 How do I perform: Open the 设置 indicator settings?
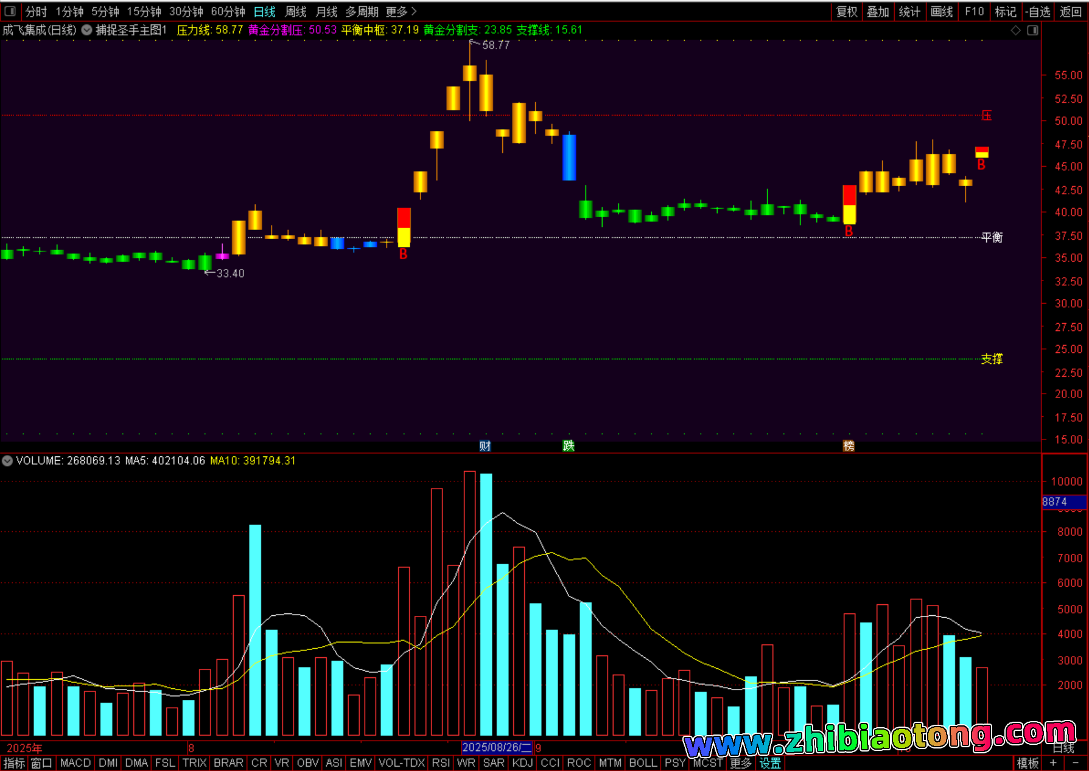(x=770, y=762)
